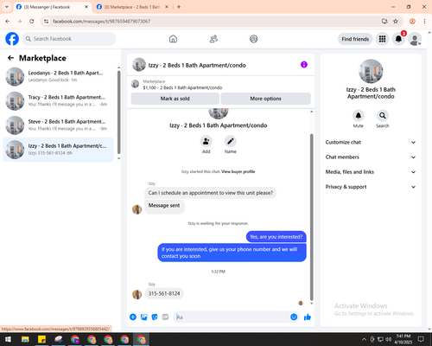Viewport: 432px width, 346px height.
Task: Open the Facebook menu grid icon
Action: 382,39
